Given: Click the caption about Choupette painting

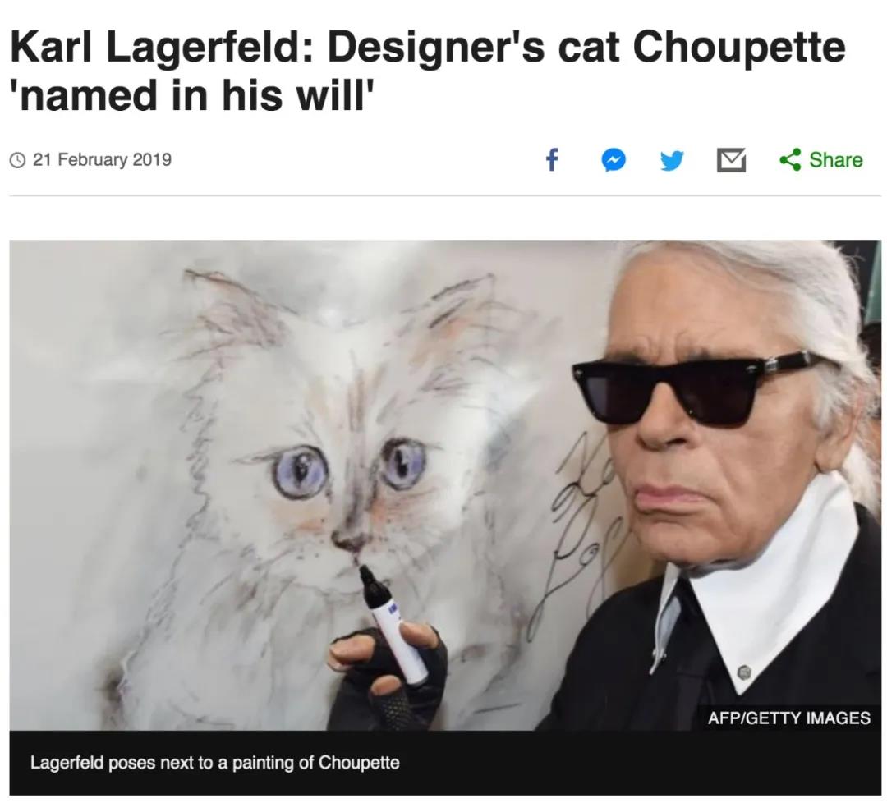Looking at the screenshot, I should (215, 762).
